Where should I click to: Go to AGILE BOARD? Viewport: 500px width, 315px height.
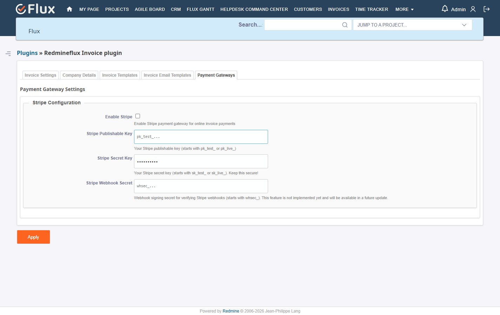click(x=150, y=9)
